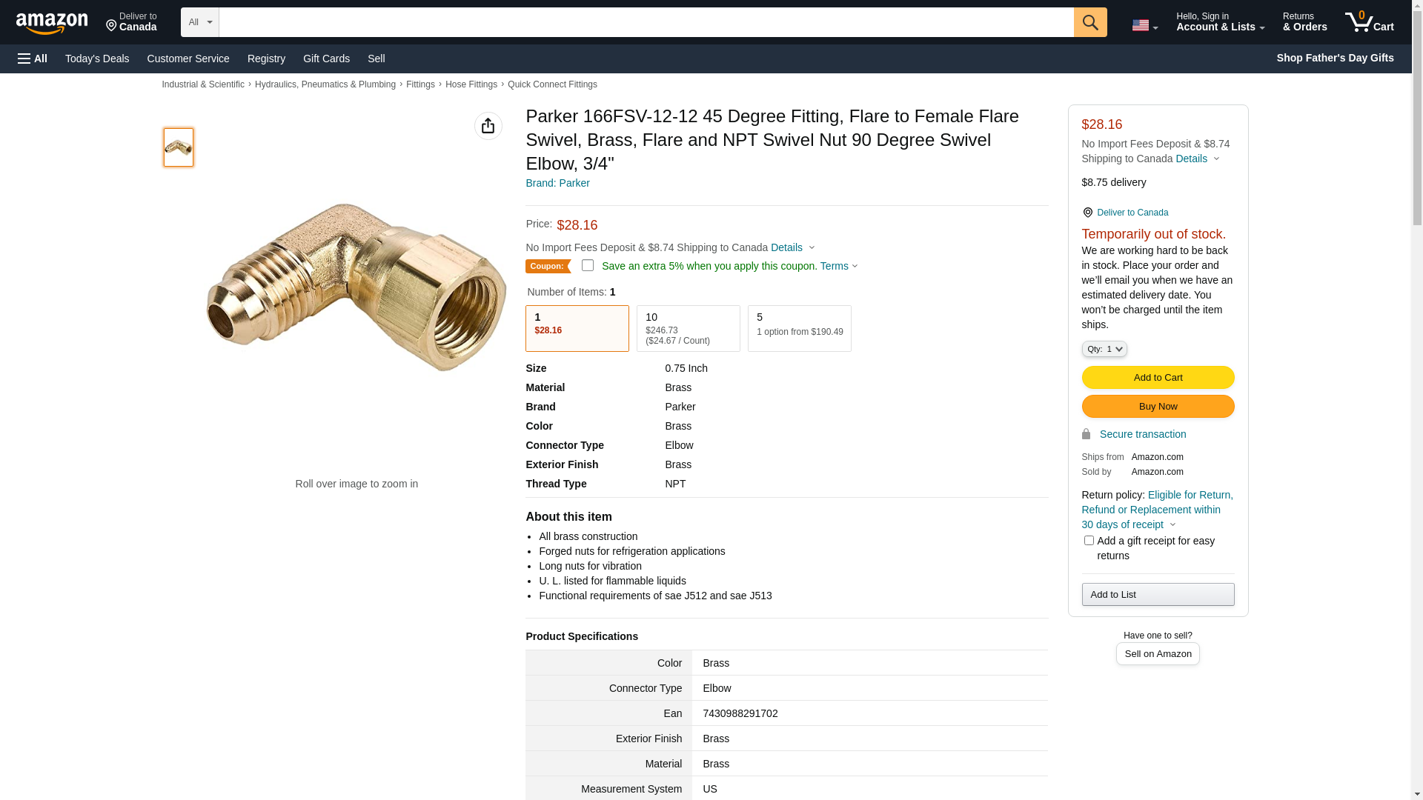Open Today's Deals in navigation bar

[x=97, y=59]
